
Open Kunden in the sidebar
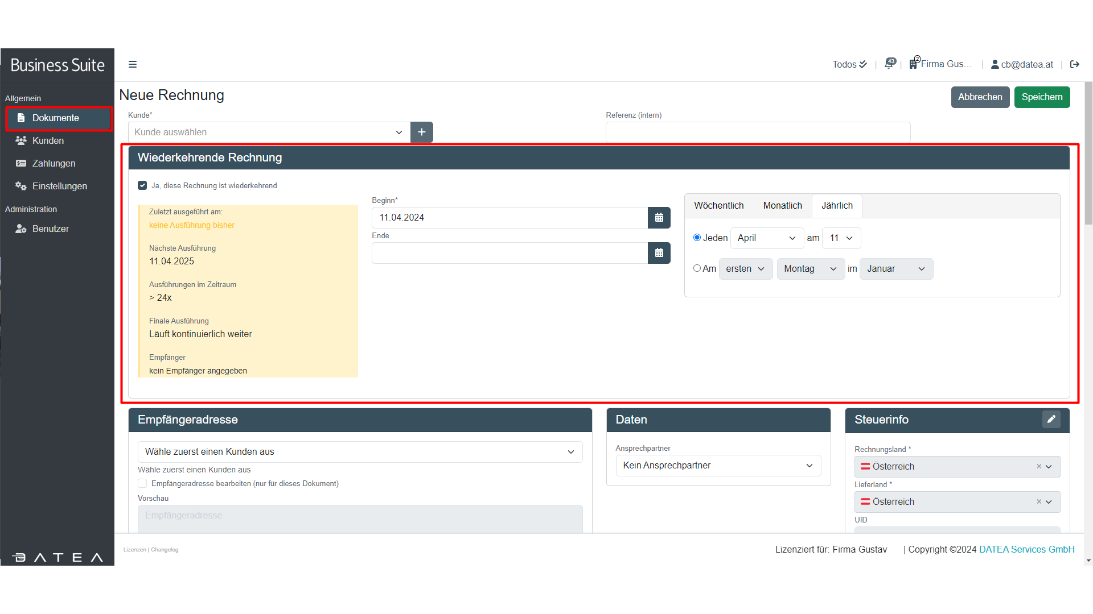[48, 140]
